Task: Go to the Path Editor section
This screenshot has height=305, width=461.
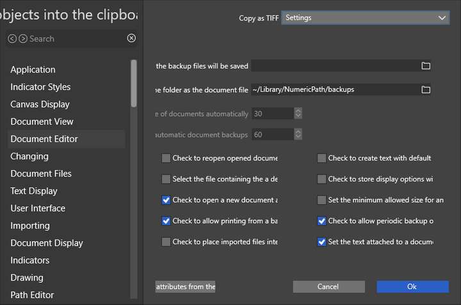Action: (x=32, y=295)
